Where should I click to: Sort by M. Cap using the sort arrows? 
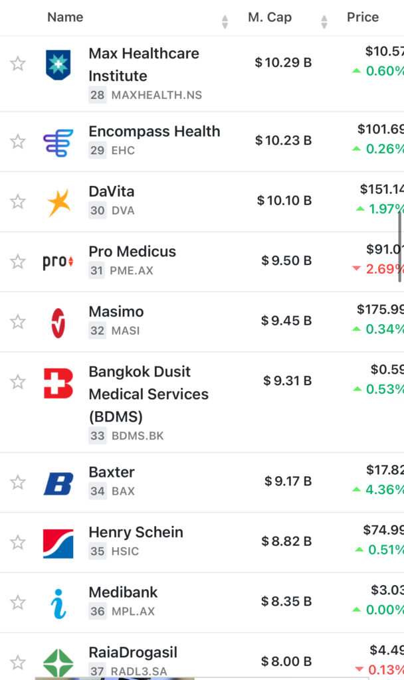point(324,22)
